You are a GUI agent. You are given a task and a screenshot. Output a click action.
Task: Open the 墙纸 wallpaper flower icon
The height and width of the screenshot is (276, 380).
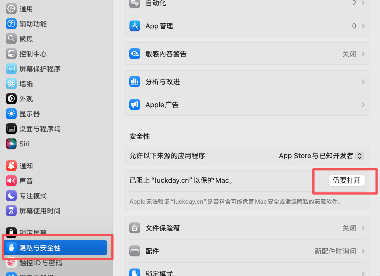[x=11, y=84]
